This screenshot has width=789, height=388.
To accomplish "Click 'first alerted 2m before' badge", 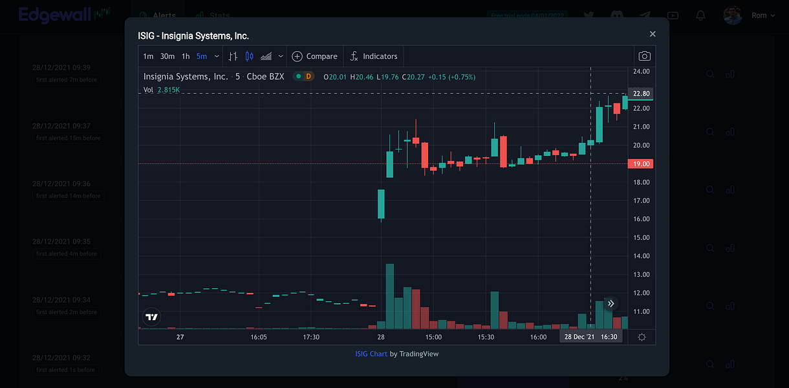I will pos(67,312).
